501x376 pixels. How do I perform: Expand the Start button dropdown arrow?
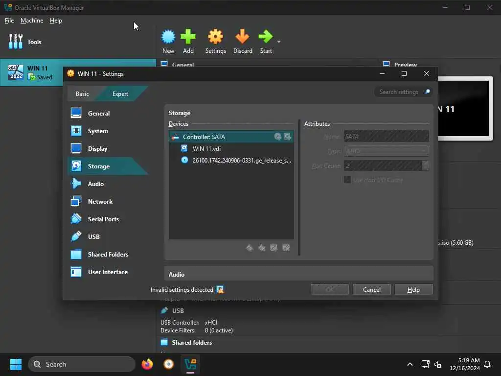tap(278, 42)
